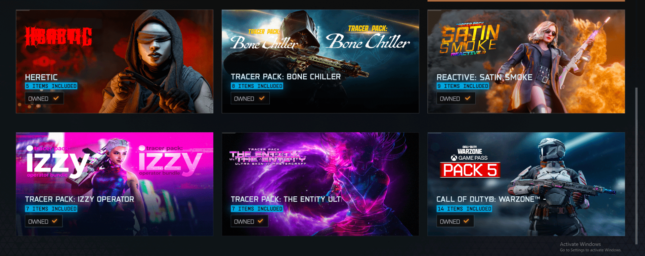Click the '8 items included' label on Bone Chiller
Screen dimensions: 645x256
[x=257, y=86]
